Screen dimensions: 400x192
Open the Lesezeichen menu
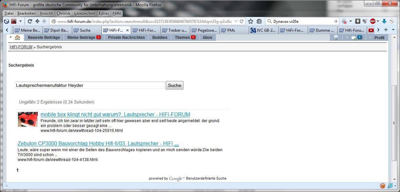[85, 13]
